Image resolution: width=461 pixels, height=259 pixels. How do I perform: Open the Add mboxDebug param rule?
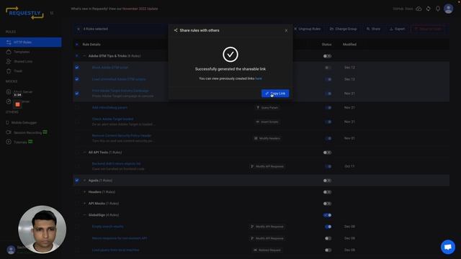109,107
